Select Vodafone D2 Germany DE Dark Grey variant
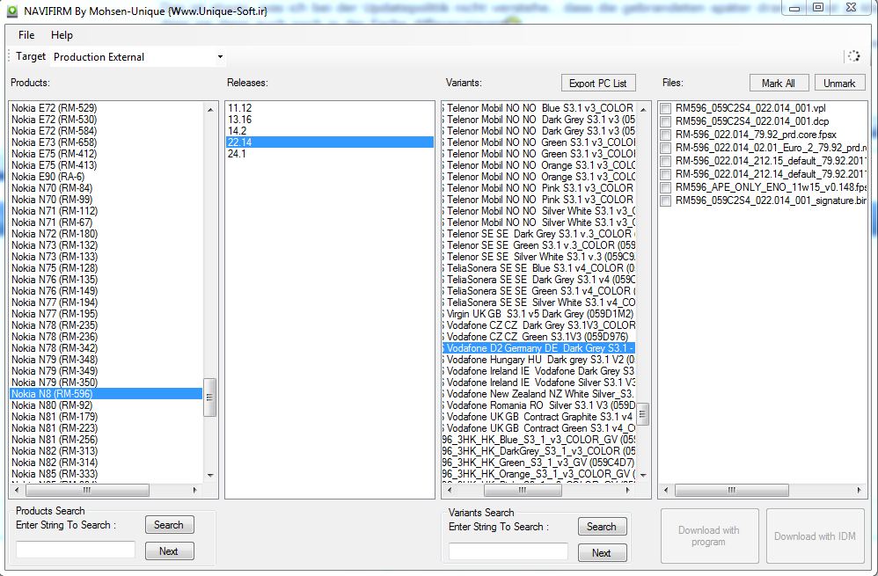Screen dimensions: 878x576 click(x=538, y=348)
